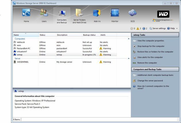Click the WDSENTINEL server icon
Screen dimensions: 181x123
[x=15, y=62]
